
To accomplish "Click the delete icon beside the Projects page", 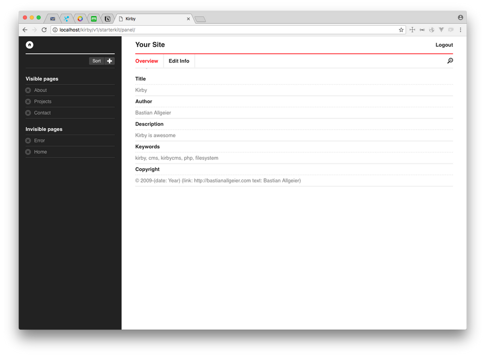I will point(28,101).
